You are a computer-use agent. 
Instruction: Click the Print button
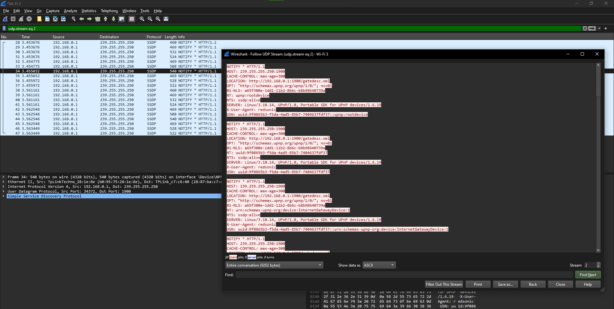[x=478, y=284]
